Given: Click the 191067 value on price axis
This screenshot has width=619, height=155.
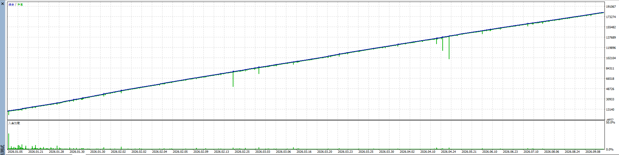Looking at the screenshot, I should [611, 7].
